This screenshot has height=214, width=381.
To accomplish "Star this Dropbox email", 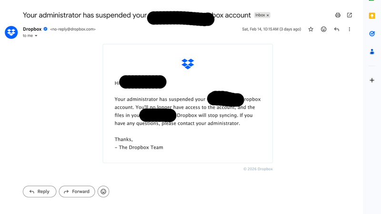I will point(311,29).
